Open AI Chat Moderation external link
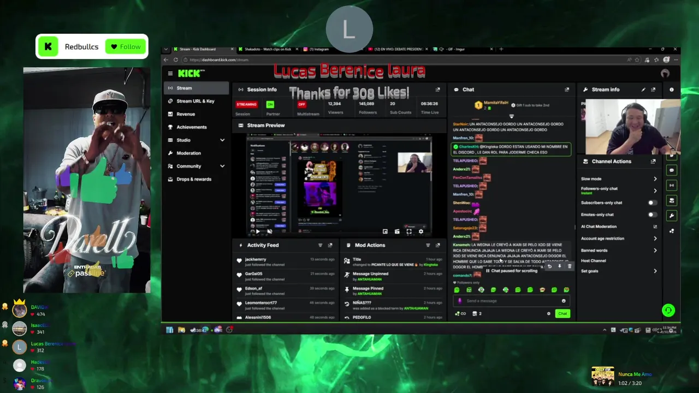699x393 pixels. pyautogui.click(x=655, y=227)
